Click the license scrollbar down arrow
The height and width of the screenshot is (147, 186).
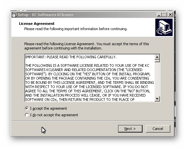pyautogui.click(x=157, y=99)
